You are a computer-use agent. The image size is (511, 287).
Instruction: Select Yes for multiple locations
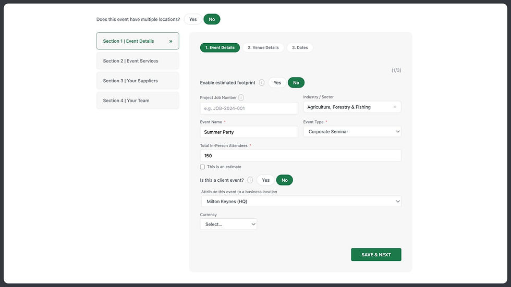(x=193, y=19)
